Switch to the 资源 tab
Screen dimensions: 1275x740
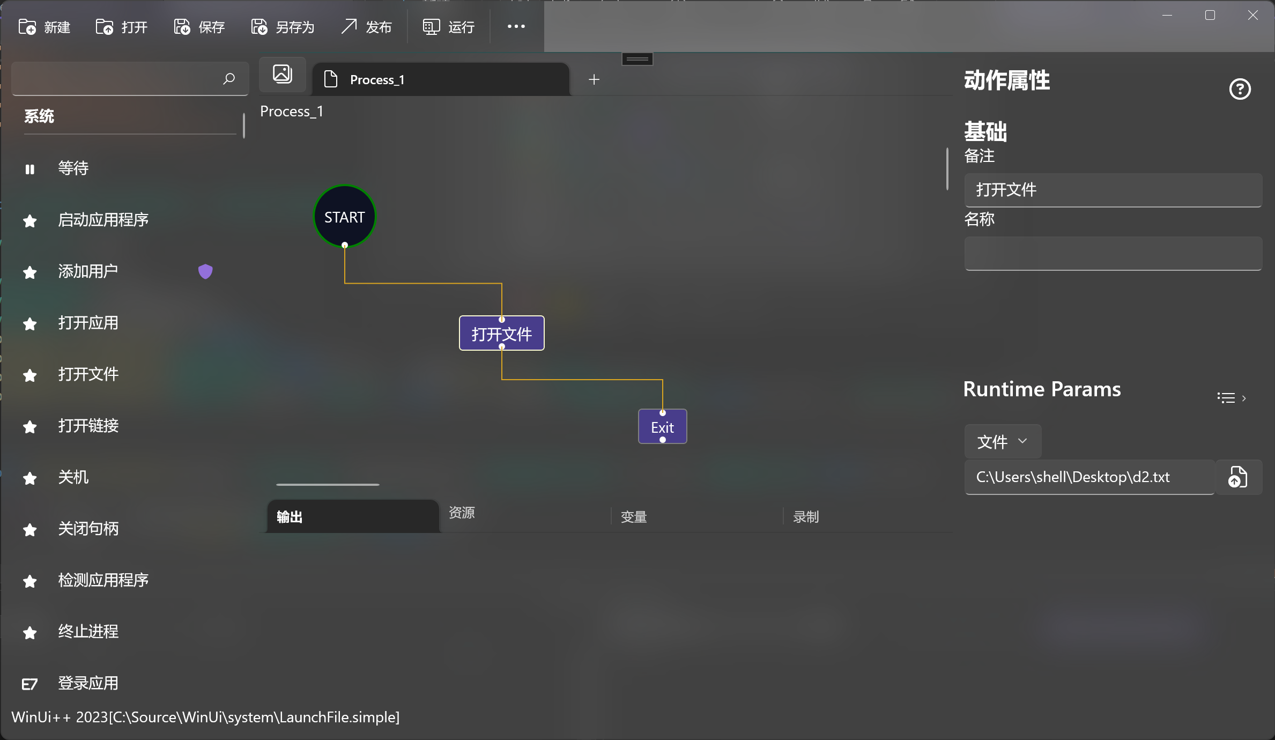tap(462, 514)
